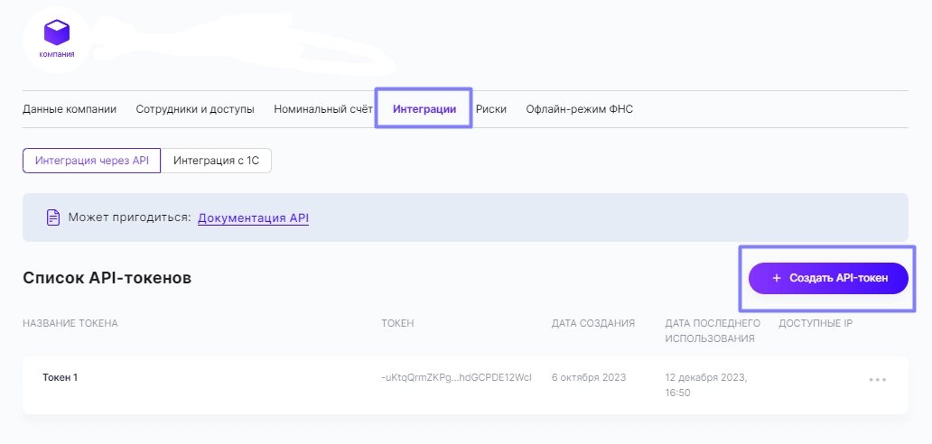Click the token string -uKtqQrmZKPg...hdGCPDE12WcI
Viewport: 932px width, 444px height.
[456, 377]
